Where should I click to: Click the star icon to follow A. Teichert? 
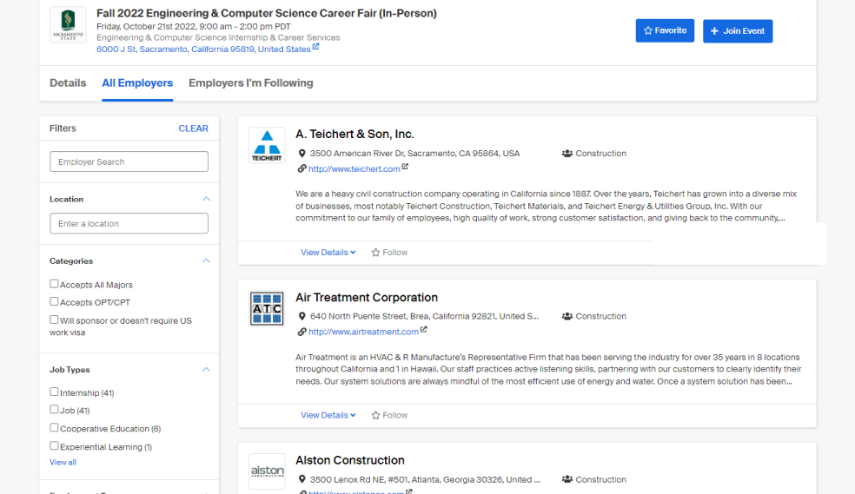(x=376, y=253)
